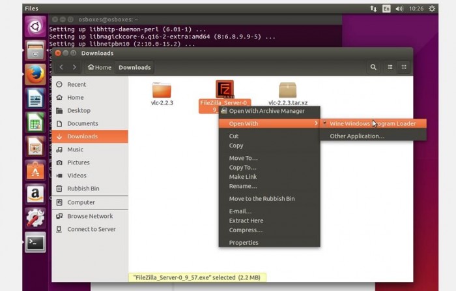Open Home in the sidebar

click(x=90, y=98)
